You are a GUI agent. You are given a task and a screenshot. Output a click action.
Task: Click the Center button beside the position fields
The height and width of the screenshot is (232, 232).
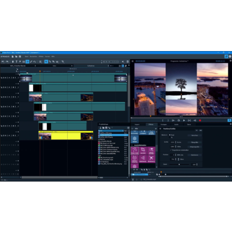point(194,155)
